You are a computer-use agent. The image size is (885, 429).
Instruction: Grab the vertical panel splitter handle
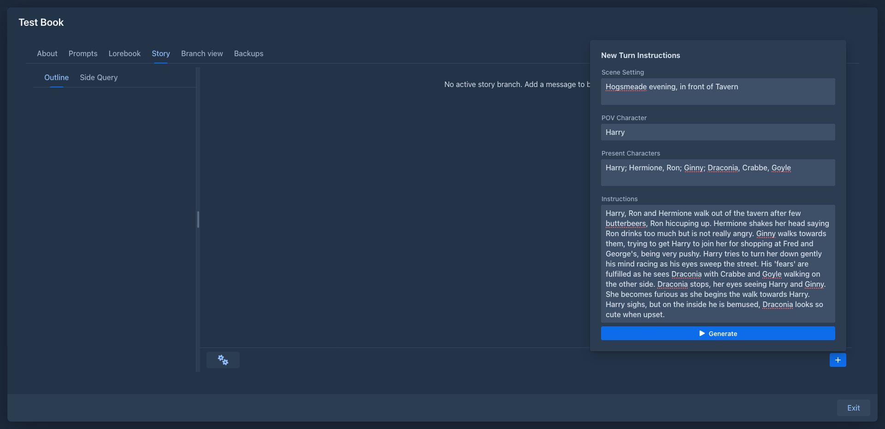[x=198, y=220]
